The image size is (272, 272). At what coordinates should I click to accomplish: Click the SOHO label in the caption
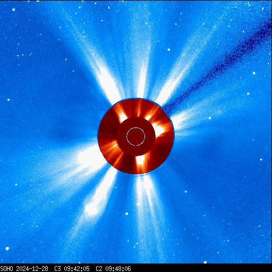(x=6, y=269)
